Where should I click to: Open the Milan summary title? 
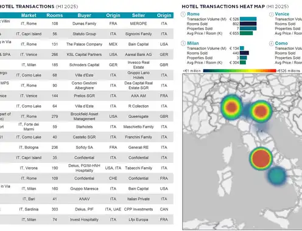[x=193, y=43]
